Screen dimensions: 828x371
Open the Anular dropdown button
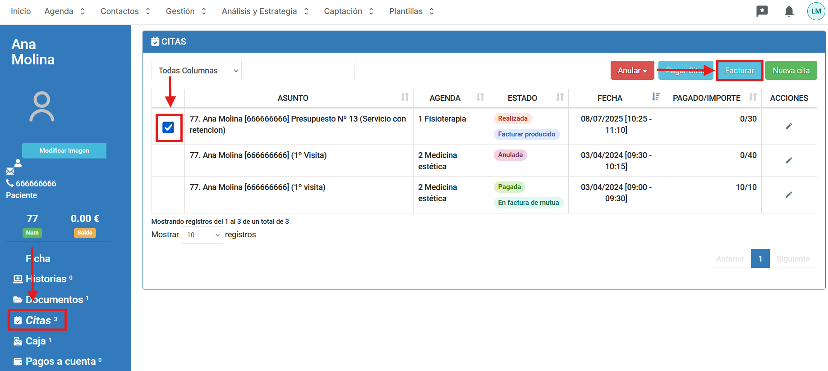point(632,71)
